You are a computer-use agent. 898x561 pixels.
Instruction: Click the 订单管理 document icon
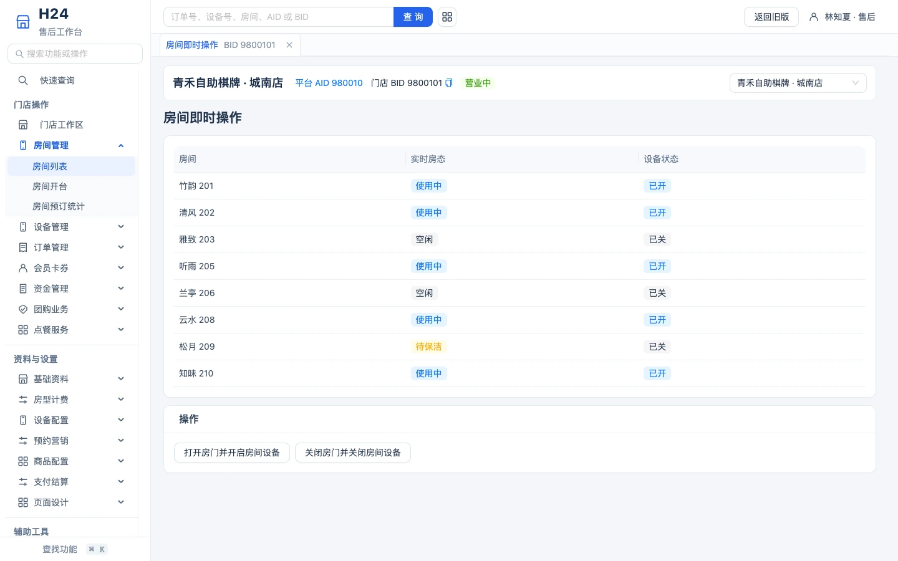click(23, 247)
